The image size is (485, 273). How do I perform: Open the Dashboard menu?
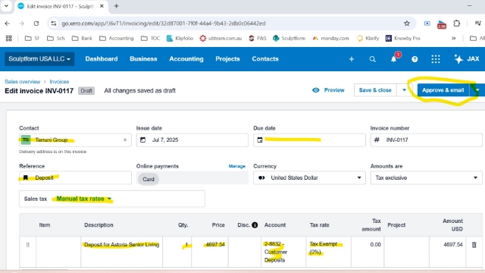click(102, 59)
